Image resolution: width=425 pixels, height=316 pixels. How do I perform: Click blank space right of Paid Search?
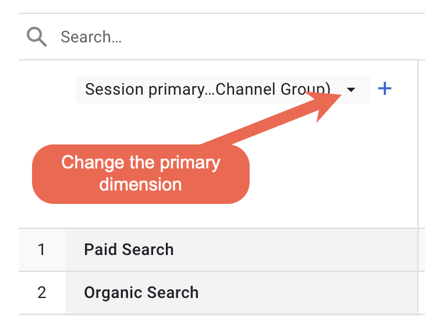click(295, 249)
